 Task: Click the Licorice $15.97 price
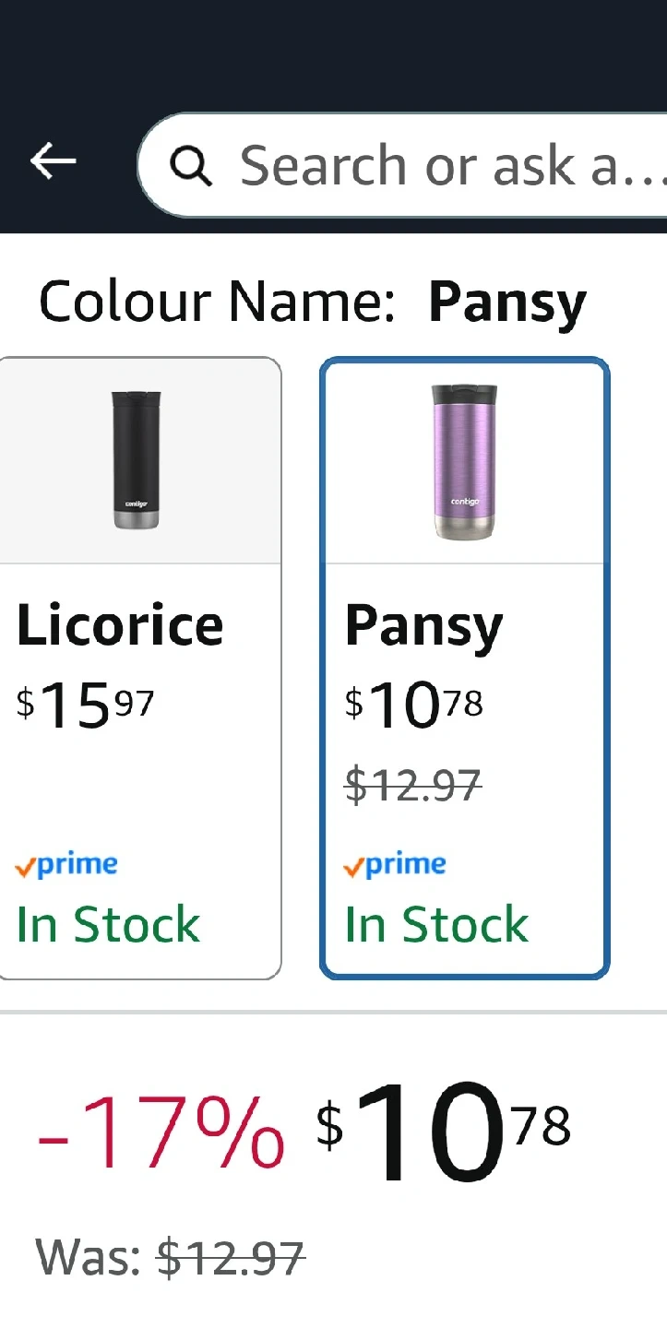86,705
